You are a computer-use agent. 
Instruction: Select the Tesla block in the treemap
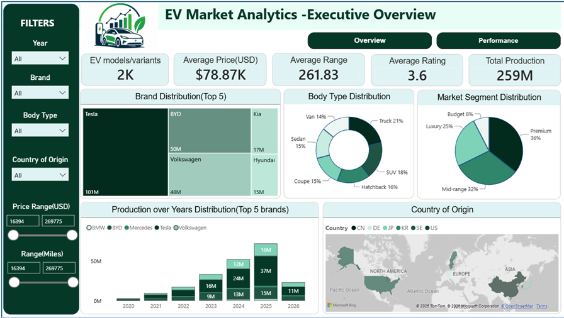[x=125, y=152]
